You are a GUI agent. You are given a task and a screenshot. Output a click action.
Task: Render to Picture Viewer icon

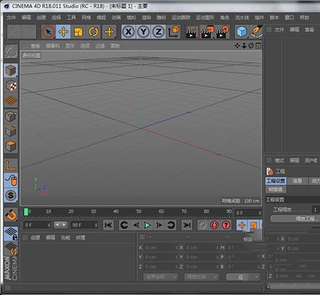click(207, 33)
